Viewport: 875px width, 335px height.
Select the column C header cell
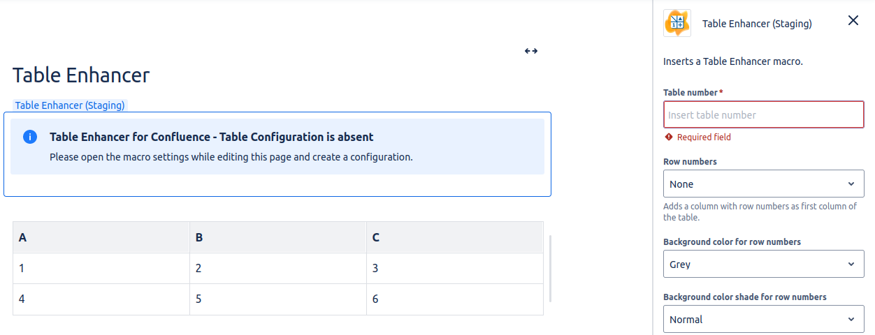(454, 237)
